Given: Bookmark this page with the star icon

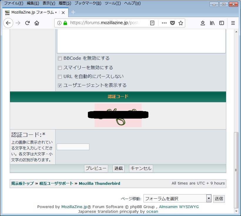Looking at the screenshot, I should click(x=181, y=23).
